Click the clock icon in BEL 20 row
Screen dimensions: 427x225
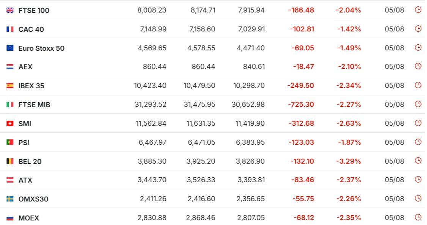pyautogui.click(x=418, y=161)
